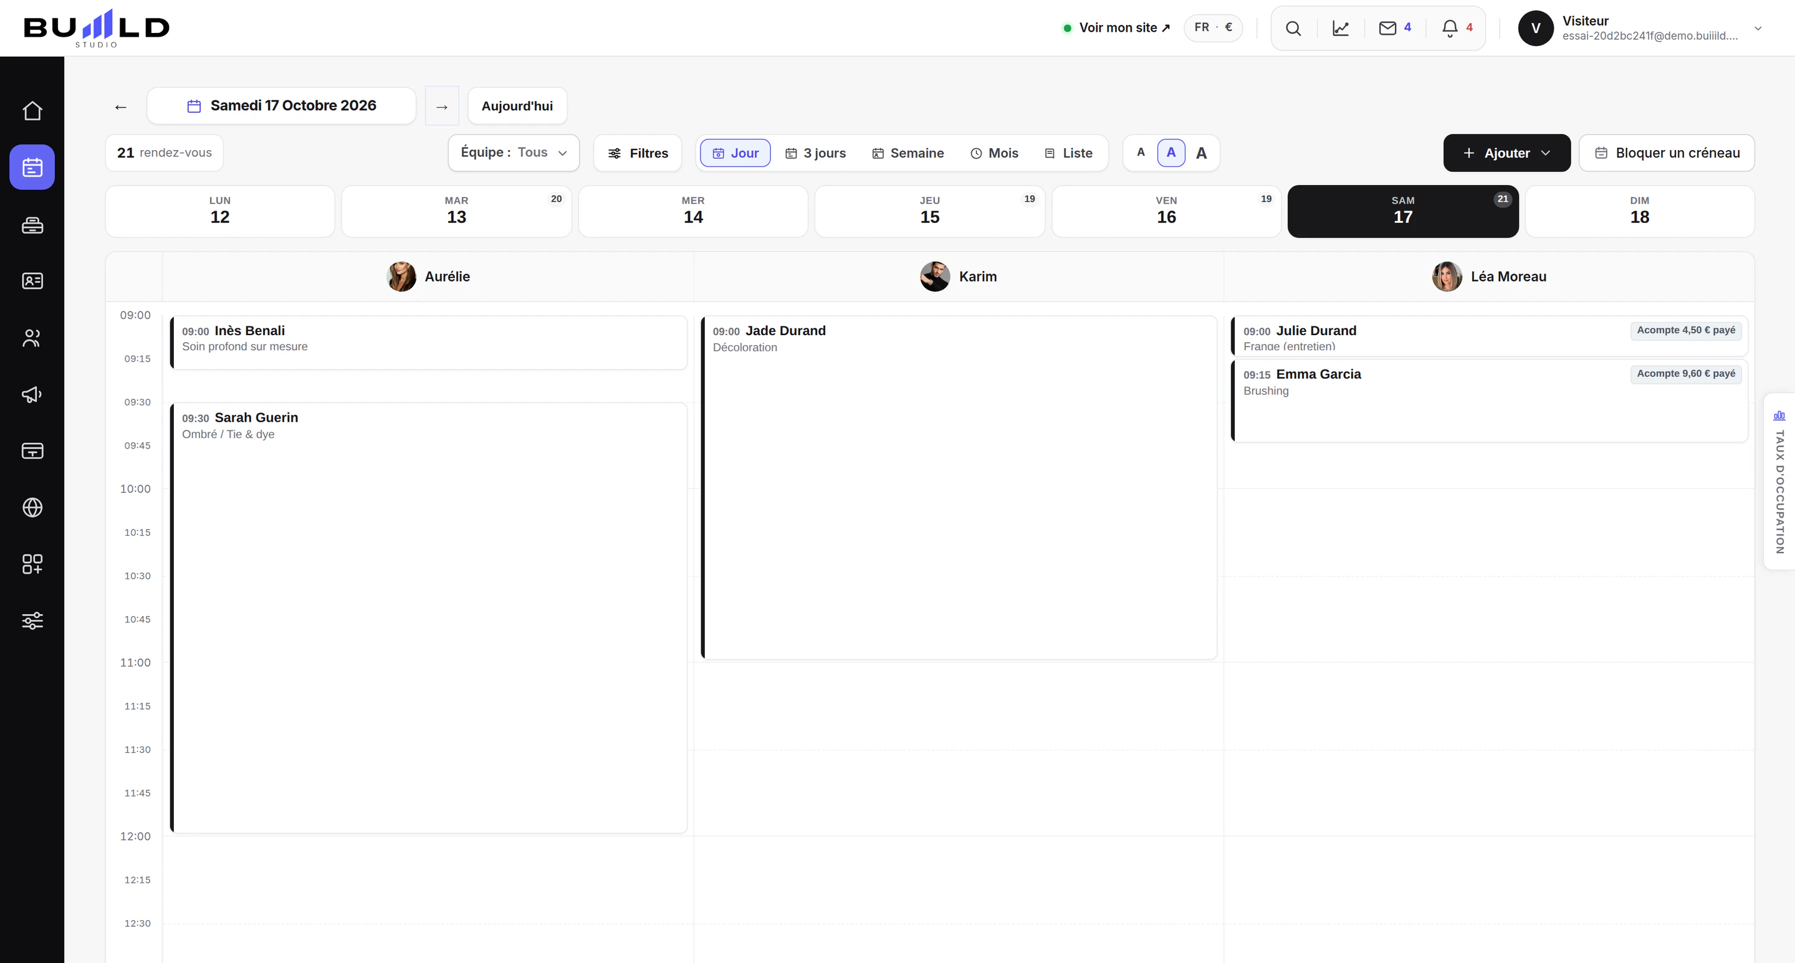
Task: Open the globe website sidebar icon
Action: (32, 508)
